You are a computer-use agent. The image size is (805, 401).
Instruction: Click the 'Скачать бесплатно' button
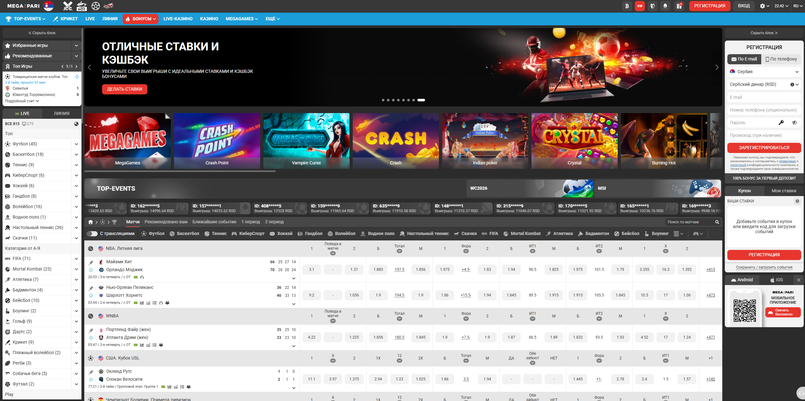783,312
